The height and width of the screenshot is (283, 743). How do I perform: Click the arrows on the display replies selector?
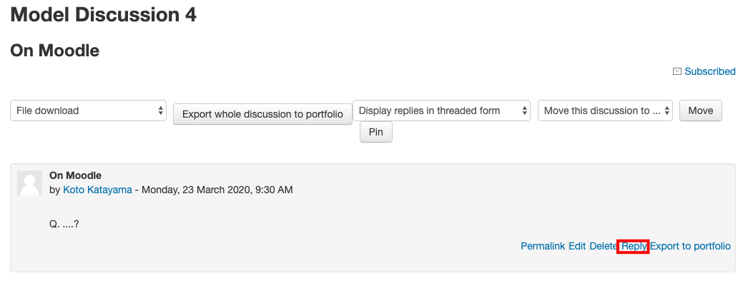click(524, 110)
